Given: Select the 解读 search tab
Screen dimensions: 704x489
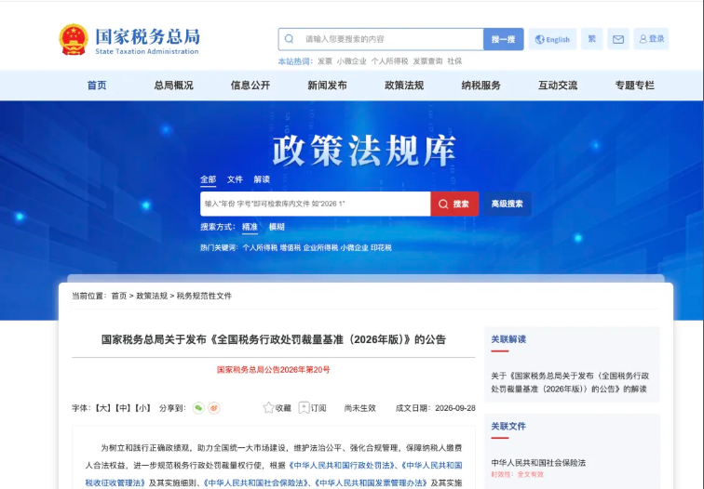Looking at the screenshot, I should [x=262, y=179].
